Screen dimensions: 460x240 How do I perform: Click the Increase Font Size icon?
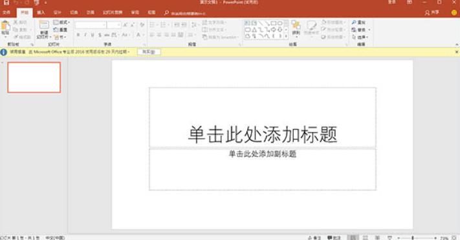coord(126,25)
